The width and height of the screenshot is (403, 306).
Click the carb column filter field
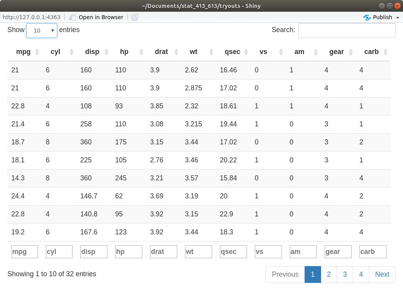click(x=373, y=252)
